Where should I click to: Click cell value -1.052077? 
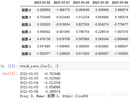pos(43,54)
